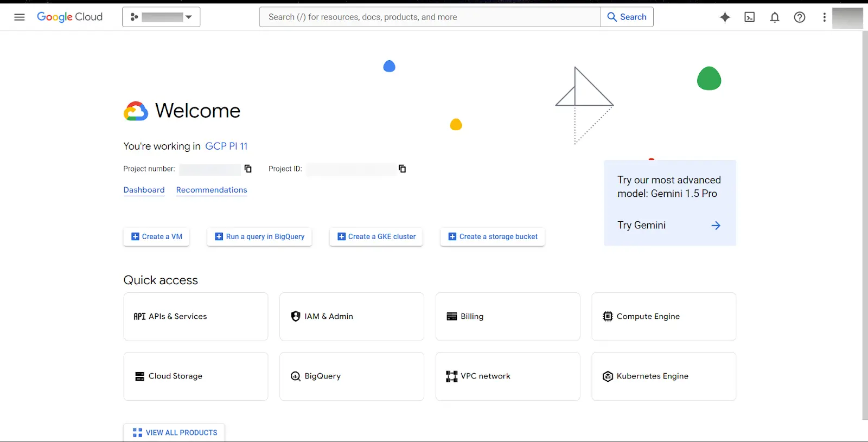Image resolution: width=868 pixels, height=442 pixels.
Task: Click the Compute Engine chip icon
Action: click(x=608, y=316)
